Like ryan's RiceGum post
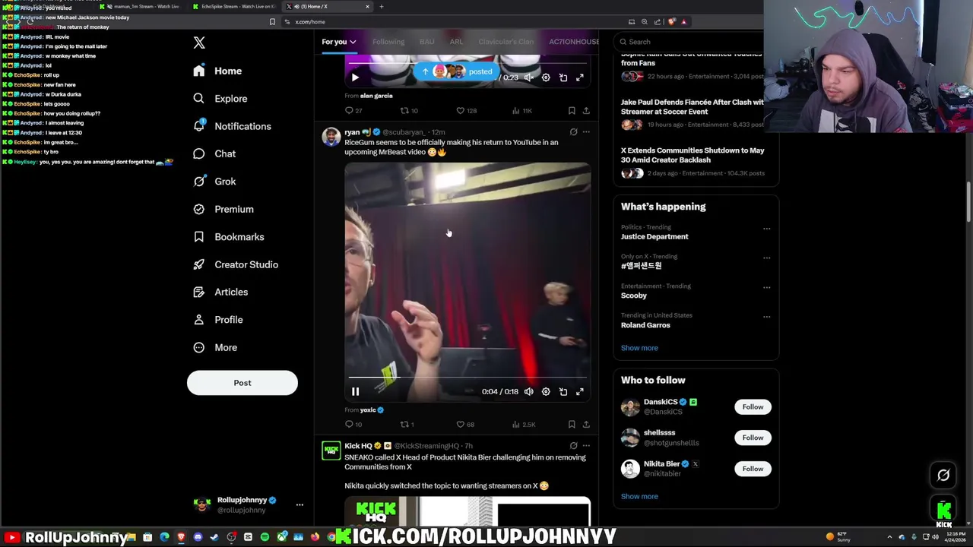 click(465, 425)
